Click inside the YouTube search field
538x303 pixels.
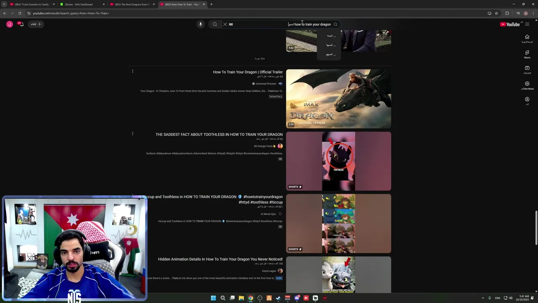pyautogui.click(x=282, y=24)
